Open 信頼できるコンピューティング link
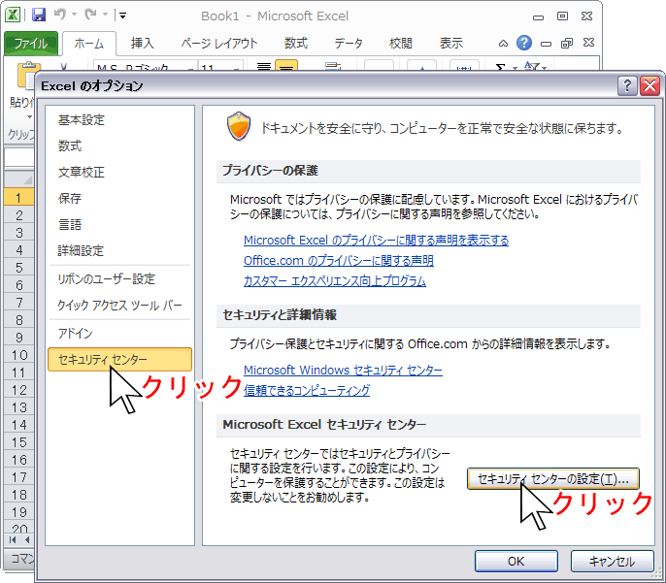Image resolution: width=666 pixels, height=583 pixels. 307,390
